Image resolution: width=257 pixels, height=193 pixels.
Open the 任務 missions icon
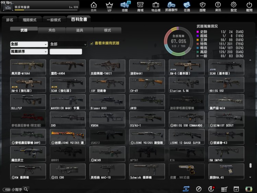click(187, 6)
